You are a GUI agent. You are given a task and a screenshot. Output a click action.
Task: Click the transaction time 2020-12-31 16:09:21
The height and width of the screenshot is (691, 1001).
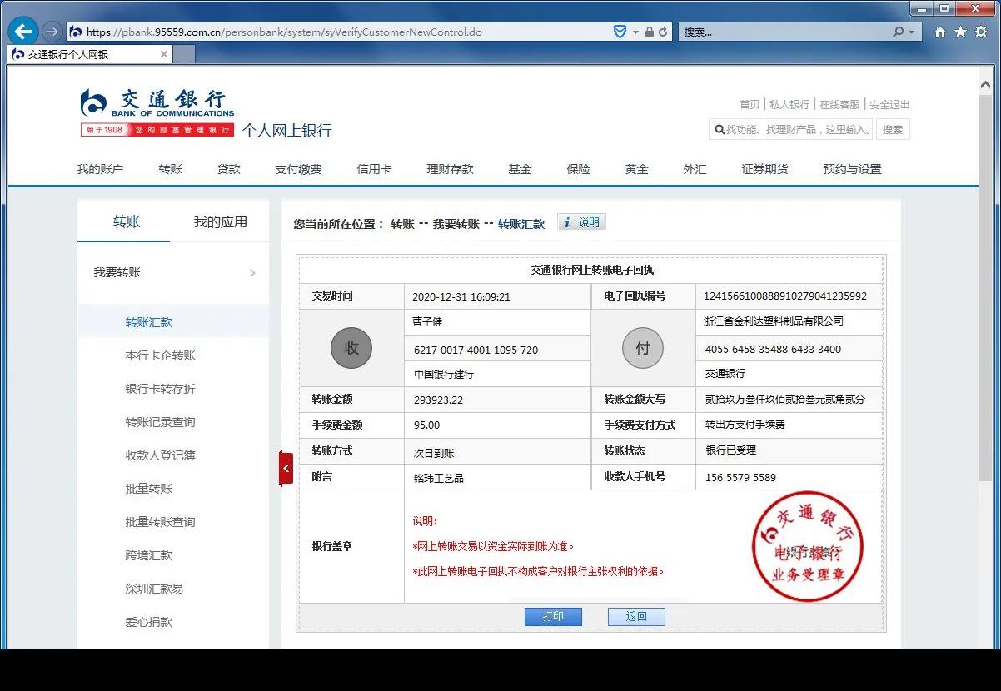coord(461,296)
